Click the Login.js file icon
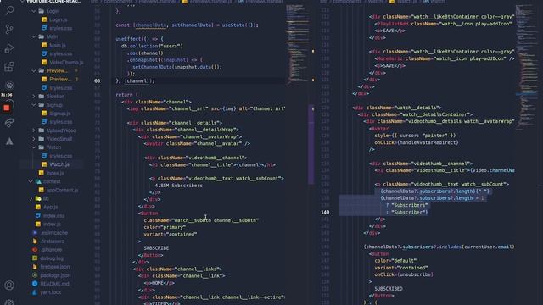The image size is (543, 305). 44,19
